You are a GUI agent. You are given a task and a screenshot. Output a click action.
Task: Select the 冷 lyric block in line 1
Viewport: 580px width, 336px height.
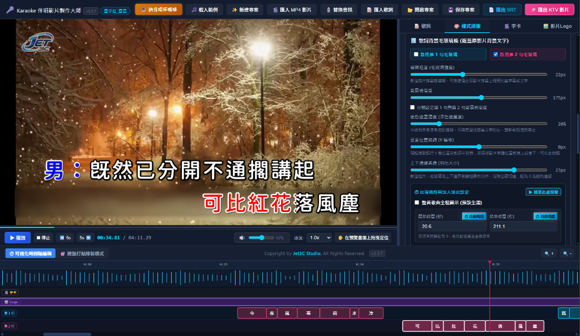point(371,313)
